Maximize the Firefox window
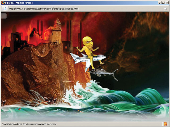Screen dimensions: 170x127 click(163, 3)
